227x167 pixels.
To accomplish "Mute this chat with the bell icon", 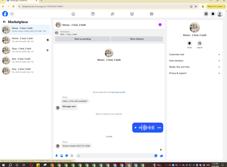I will 189,43.
